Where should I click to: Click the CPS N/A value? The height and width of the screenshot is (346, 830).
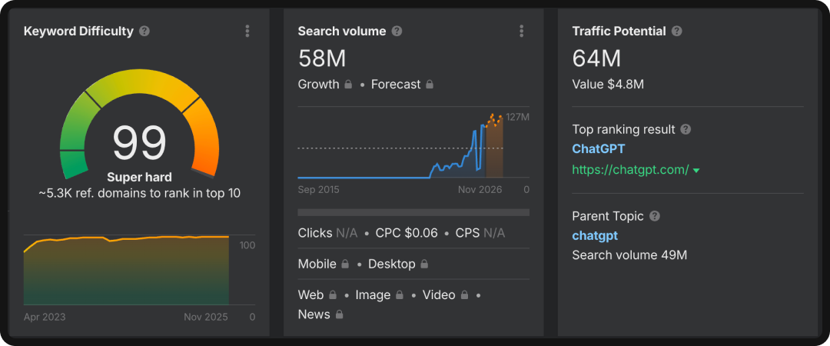click(480, 233)
